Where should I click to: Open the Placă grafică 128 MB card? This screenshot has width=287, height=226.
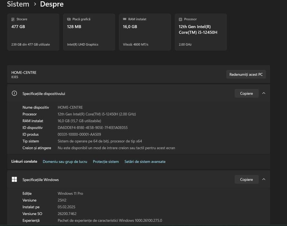[x=89, y=32]
